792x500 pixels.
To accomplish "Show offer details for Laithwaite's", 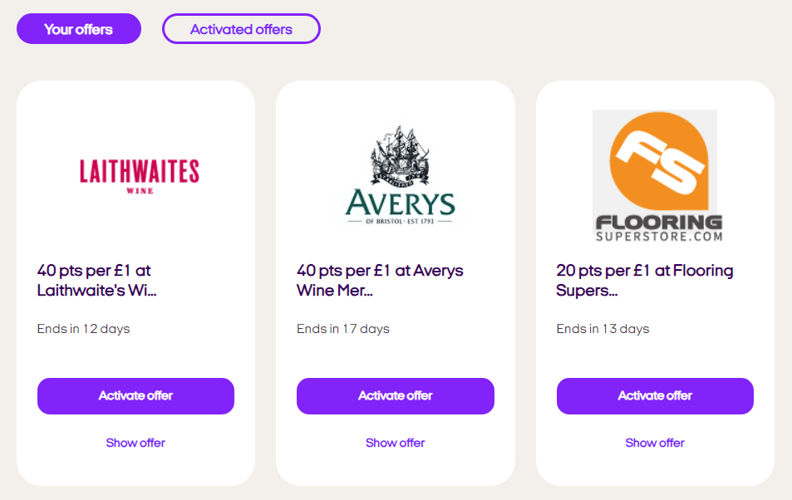I will [135, 443].
